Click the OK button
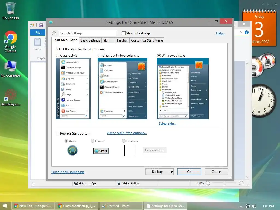The image size is (280, 210). pos(189,172)
